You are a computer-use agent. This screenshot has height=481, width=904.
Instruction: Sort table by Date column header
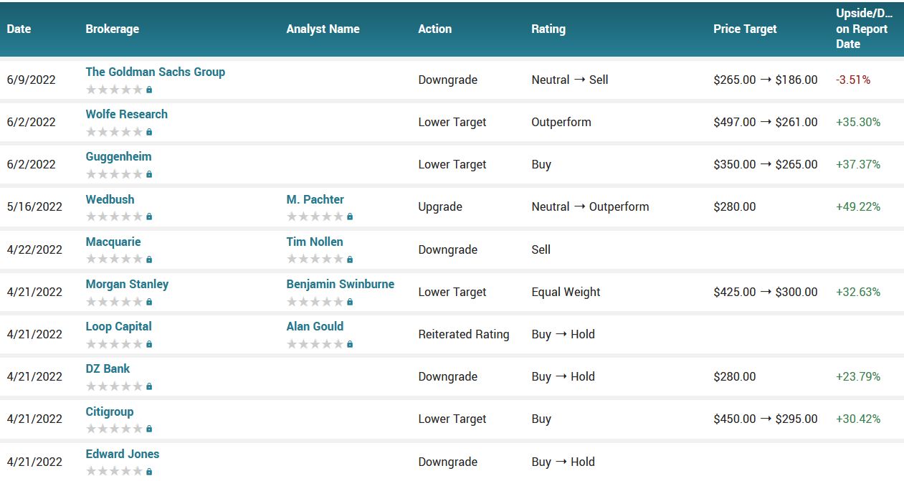pos(19,29)
